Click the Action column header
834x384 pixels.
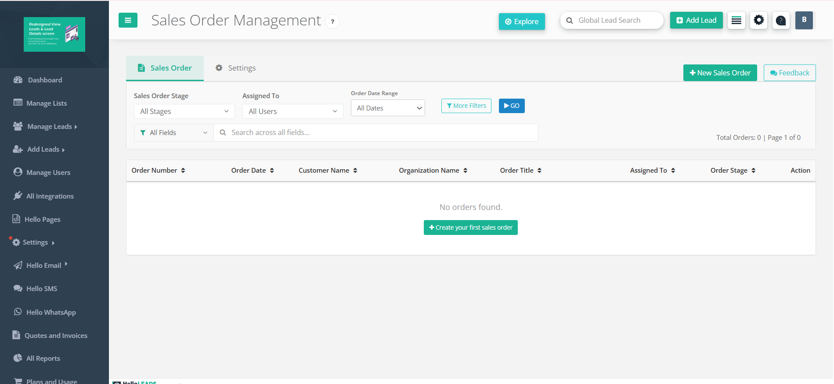[800, 171]
